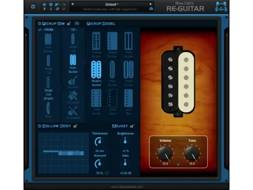Screen dimensions: 253x190
Task: Click the Volume knob on guitar
Action: pyautogui.click(x=165, y=153)
